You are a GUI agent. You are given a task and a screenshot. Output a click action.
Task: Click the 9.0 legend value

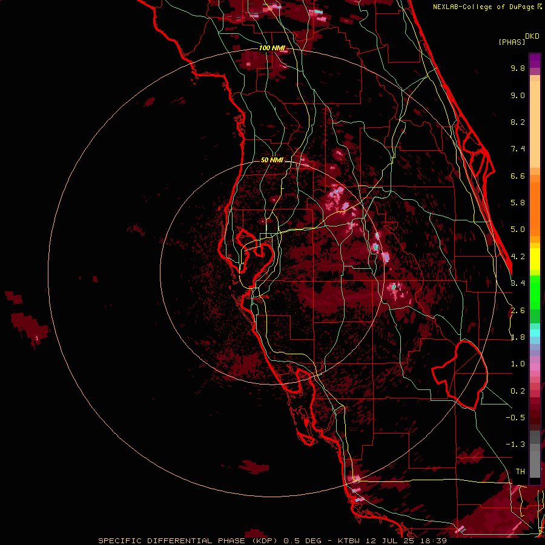click(518, 95)
